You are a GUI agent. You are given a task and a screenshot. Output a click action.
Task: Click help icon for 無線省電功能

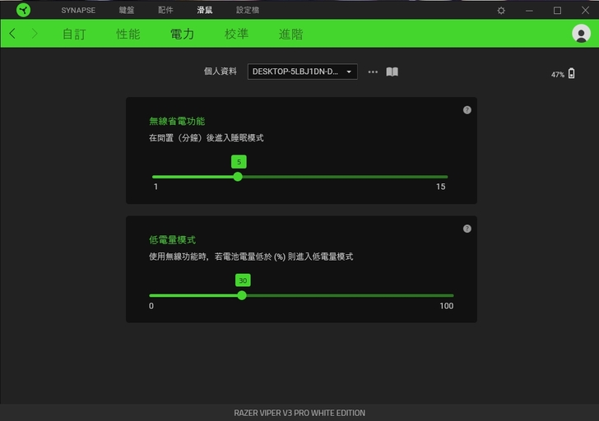[467, 110]
